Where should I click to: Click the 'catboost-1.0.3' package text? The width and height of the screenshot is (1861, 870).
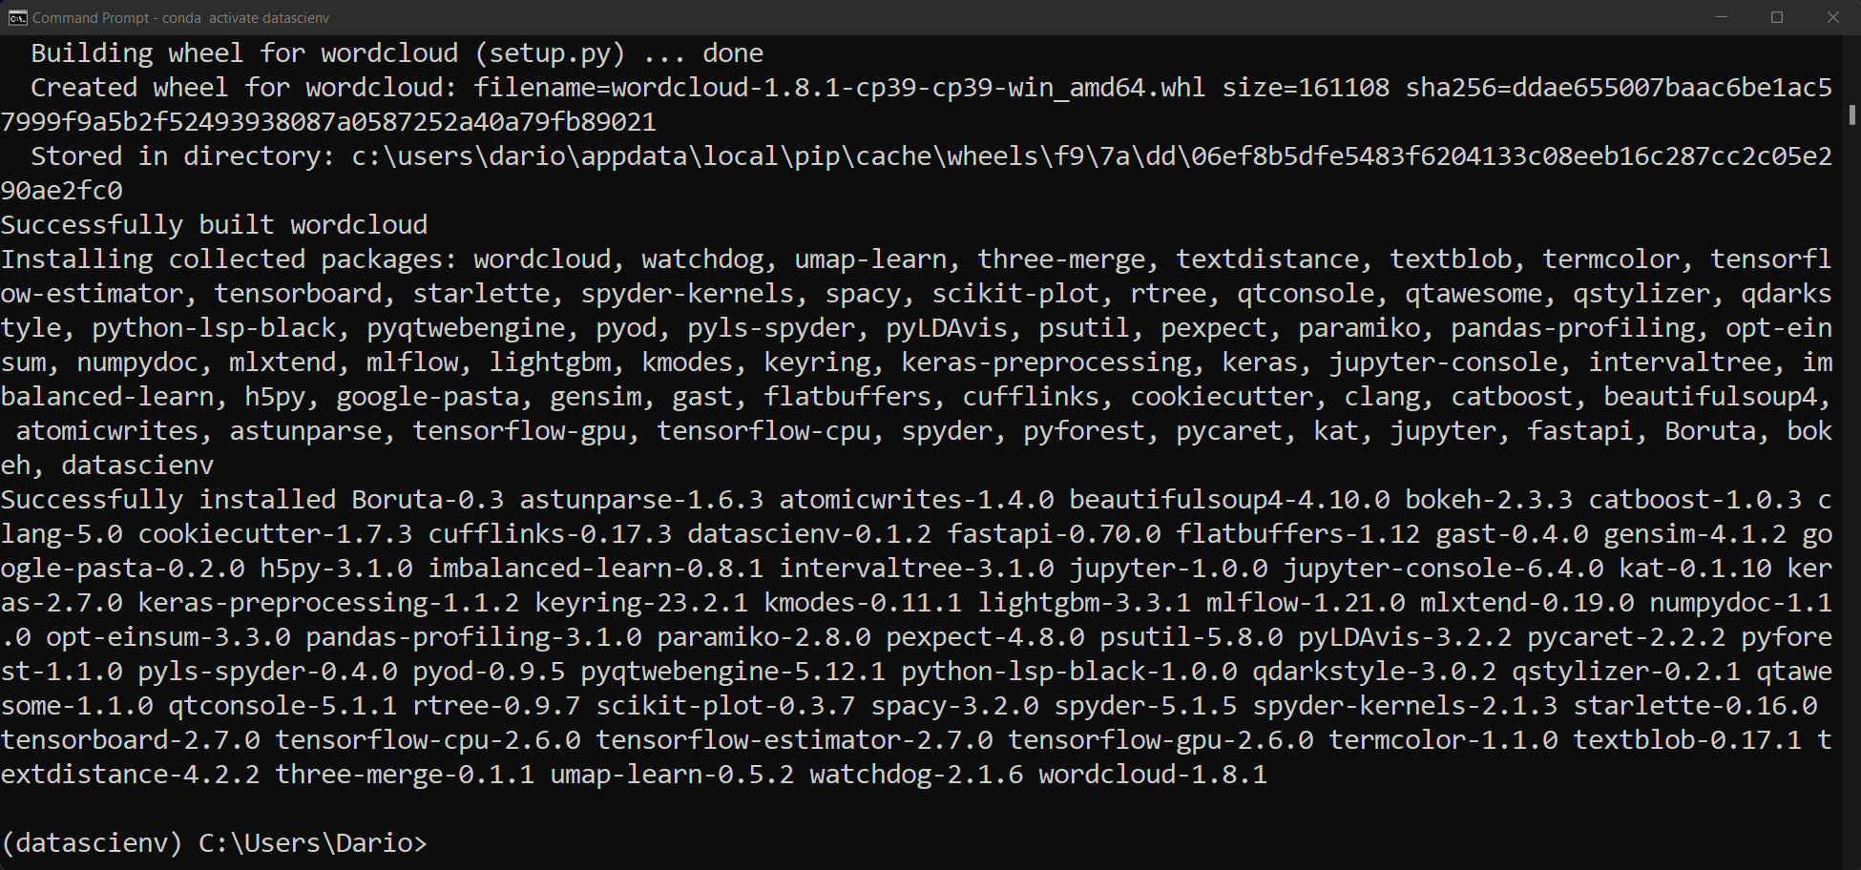click(x=1695, y=500)
